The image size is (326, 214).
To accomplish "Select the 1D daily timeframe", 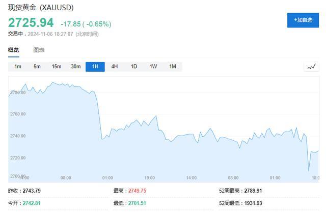I will 134,67.
